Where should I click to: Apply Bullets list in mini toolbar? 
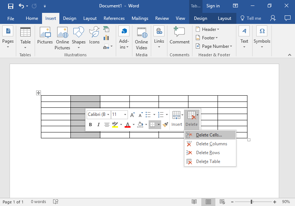pos(148,114)
